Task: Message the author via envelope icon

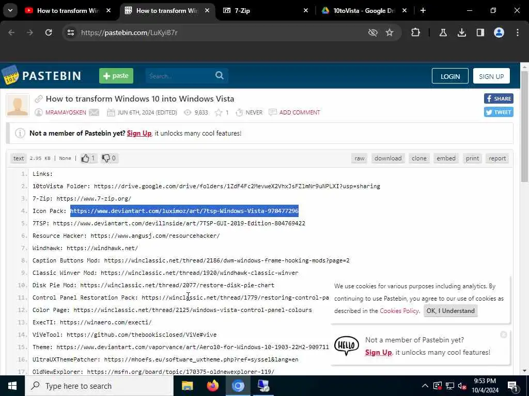Action: (x=94, y=112)
